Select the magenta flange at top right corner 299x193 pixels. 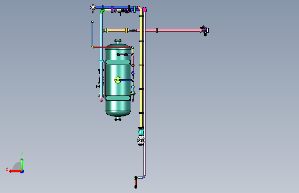pos(145,10)
